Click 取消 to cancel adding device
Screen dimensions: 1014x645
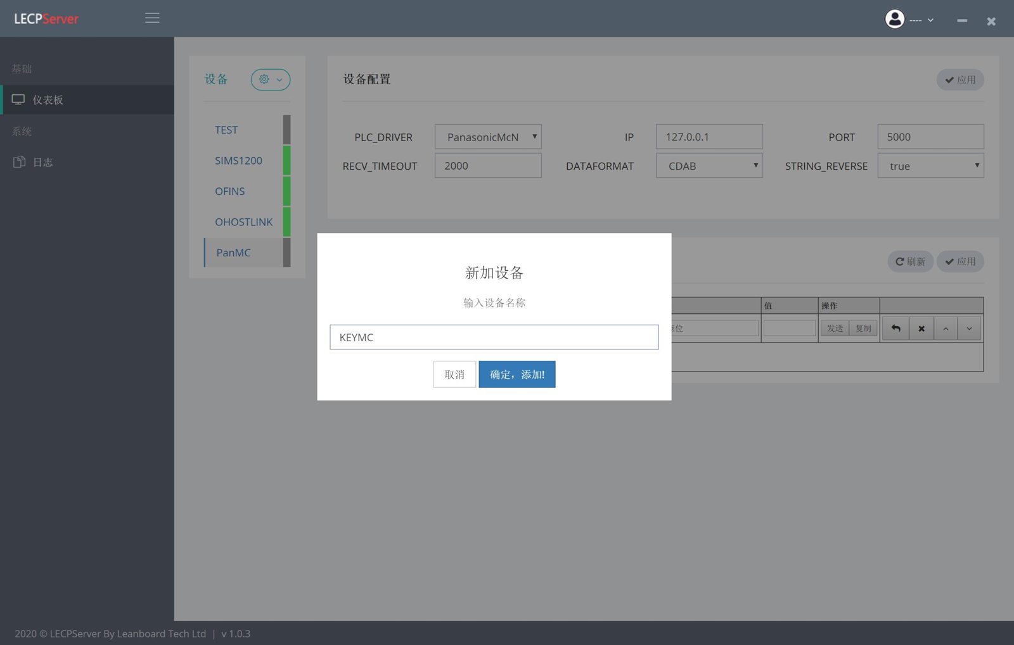coord(454,374)
